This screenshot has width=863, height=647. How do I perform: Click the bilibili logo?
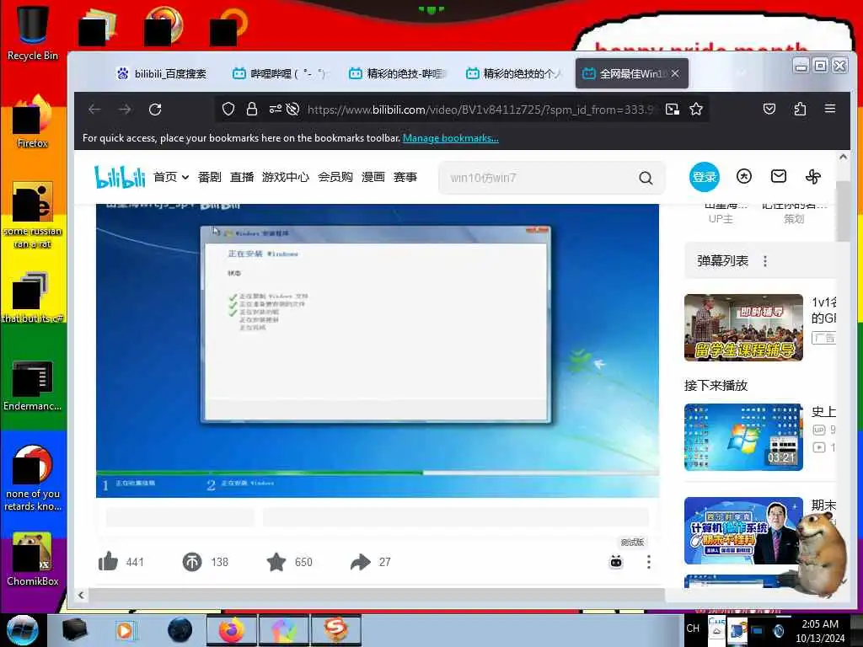[x=120, y=177]
